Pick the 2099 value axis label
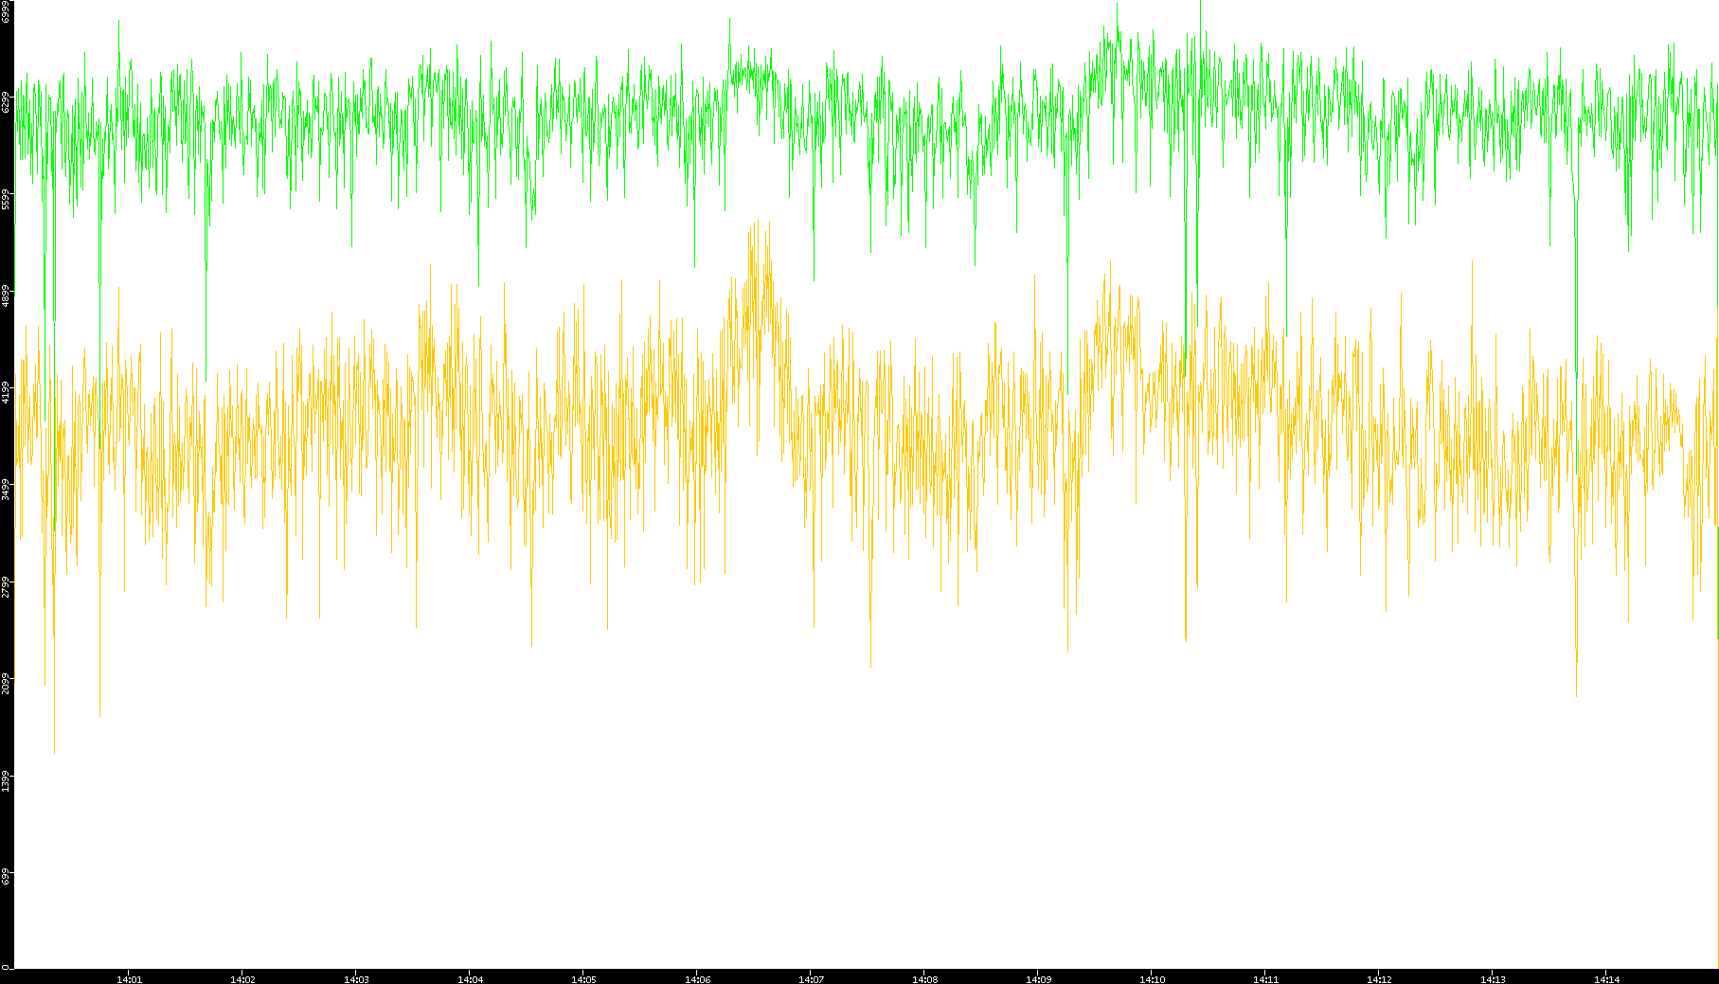The height and width of the screenshot is (984, 1719). click(6, 683)
